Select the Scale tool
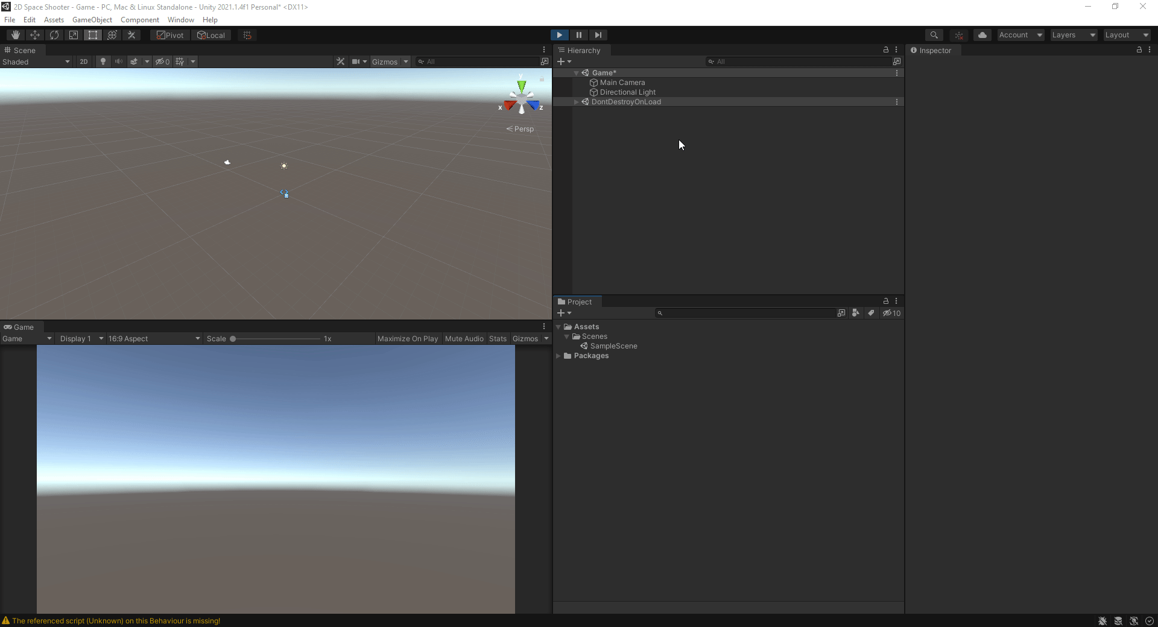This screenshot has height=627, width=1158. [74, 35]
